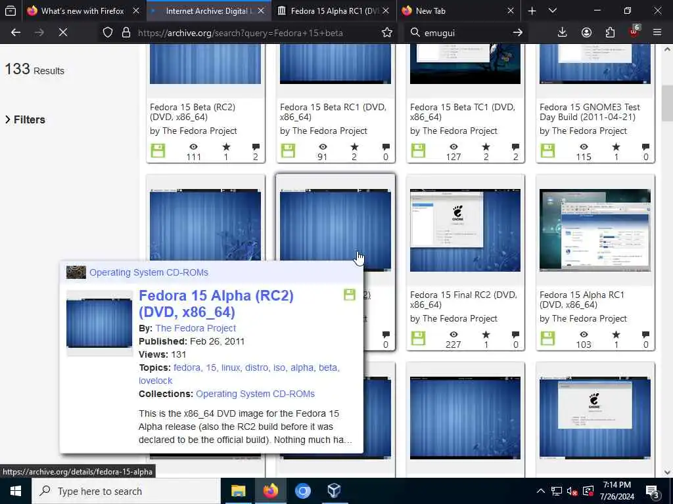Viewport: 673px width, 504px height.
Task: Open Collections Operating System CD-ROMs link
Action: pyautogui.click(x=256, y=394)
